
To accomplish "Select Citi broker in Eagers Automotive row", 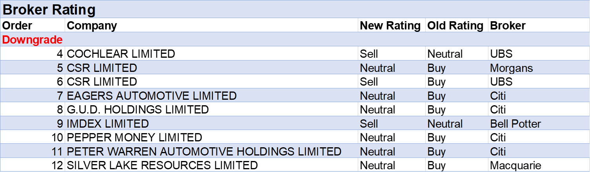I will 498,96.
